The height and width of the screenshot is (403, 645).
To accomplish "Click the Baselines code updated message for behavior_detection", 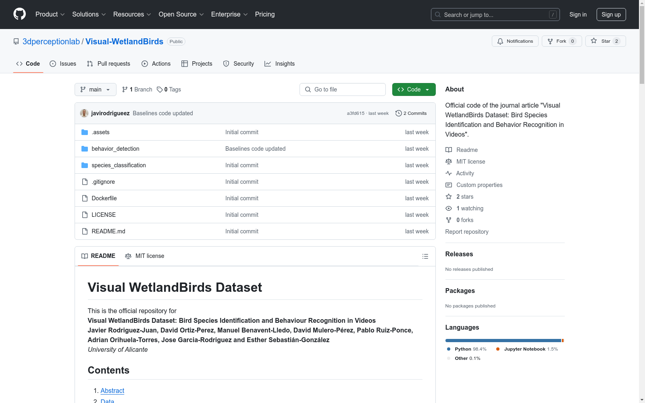I will tap(255, 149).
